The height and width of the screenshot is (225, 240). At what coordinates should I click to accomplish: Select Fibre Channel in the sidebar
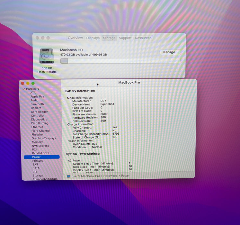[41, 131]
